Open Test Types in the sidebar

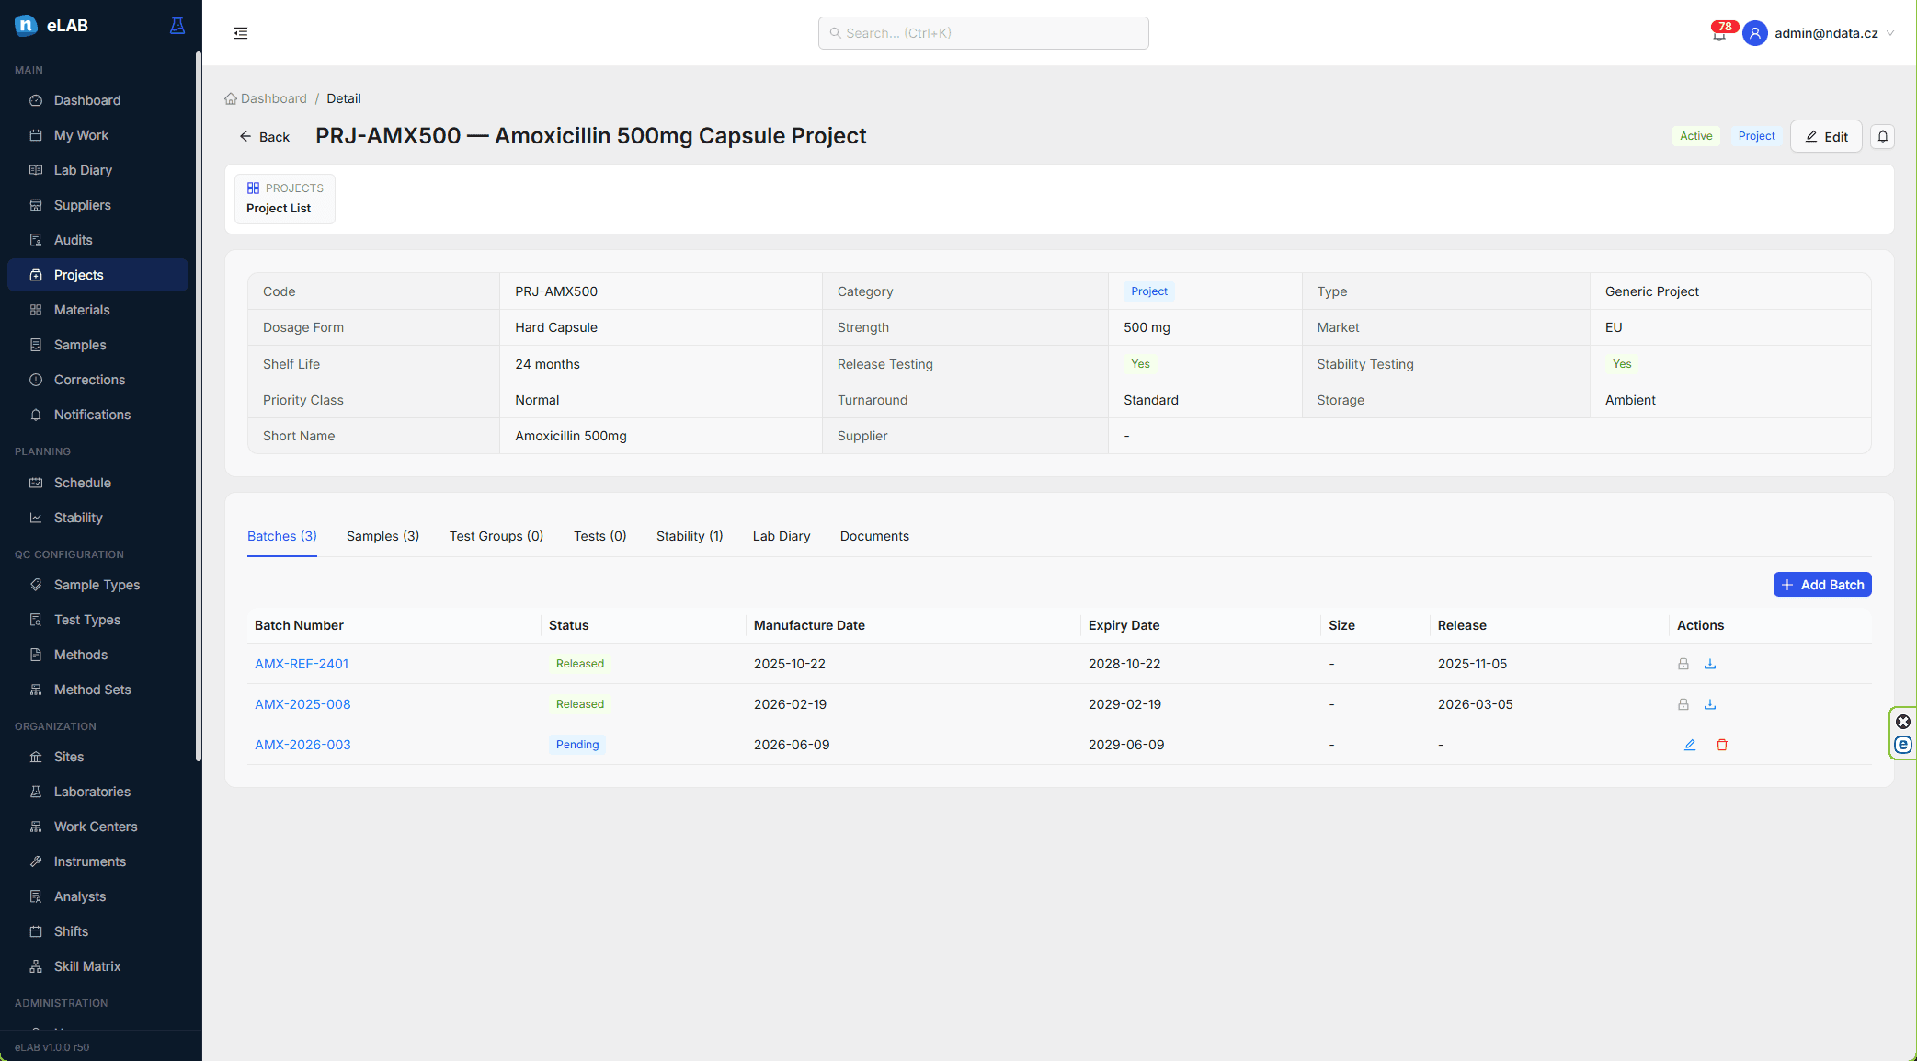tap(97, 620)
